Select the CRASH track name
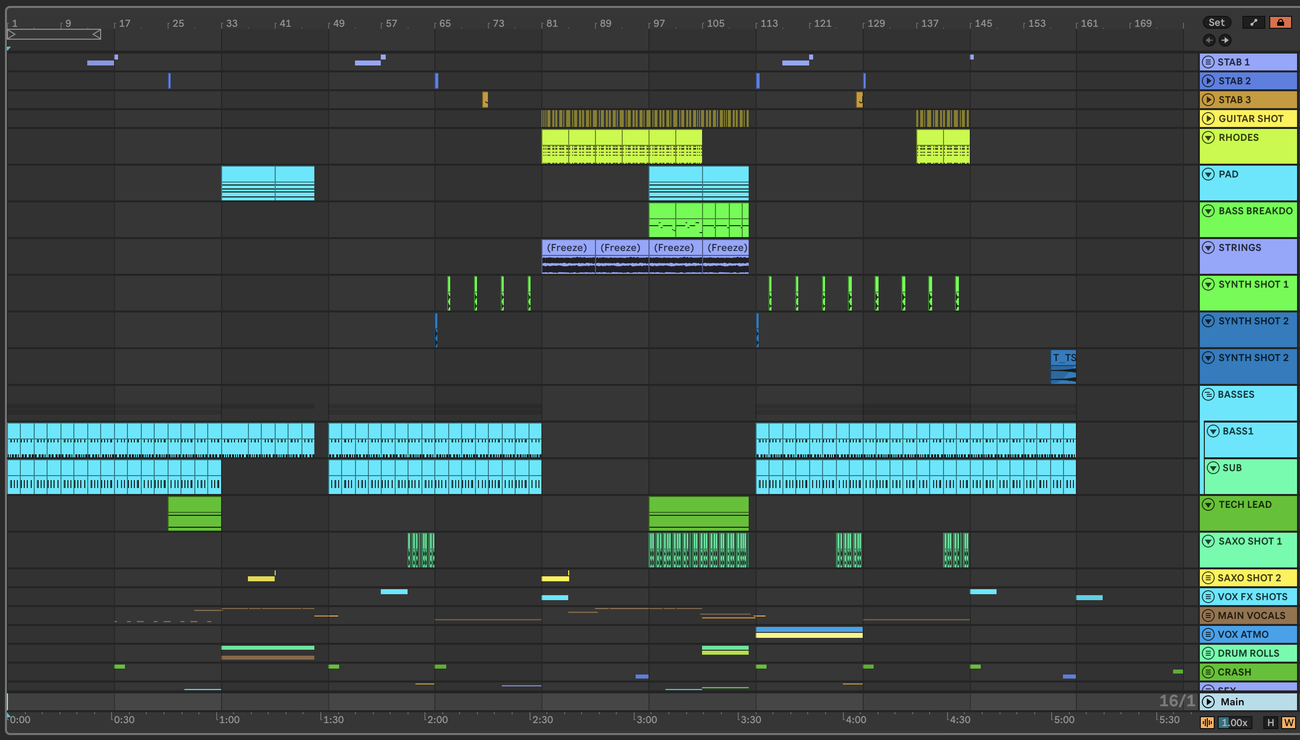Image resolution: width=1300 pixels, height=740 pixels. tap(1234, 672)
